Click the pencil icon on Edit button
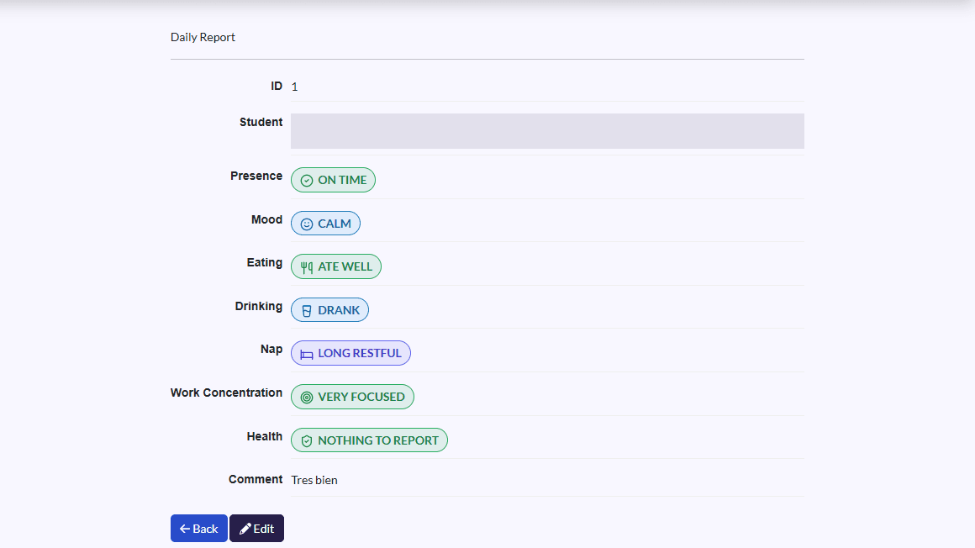The height and width of the screenshot is (548, 975). 245,529
